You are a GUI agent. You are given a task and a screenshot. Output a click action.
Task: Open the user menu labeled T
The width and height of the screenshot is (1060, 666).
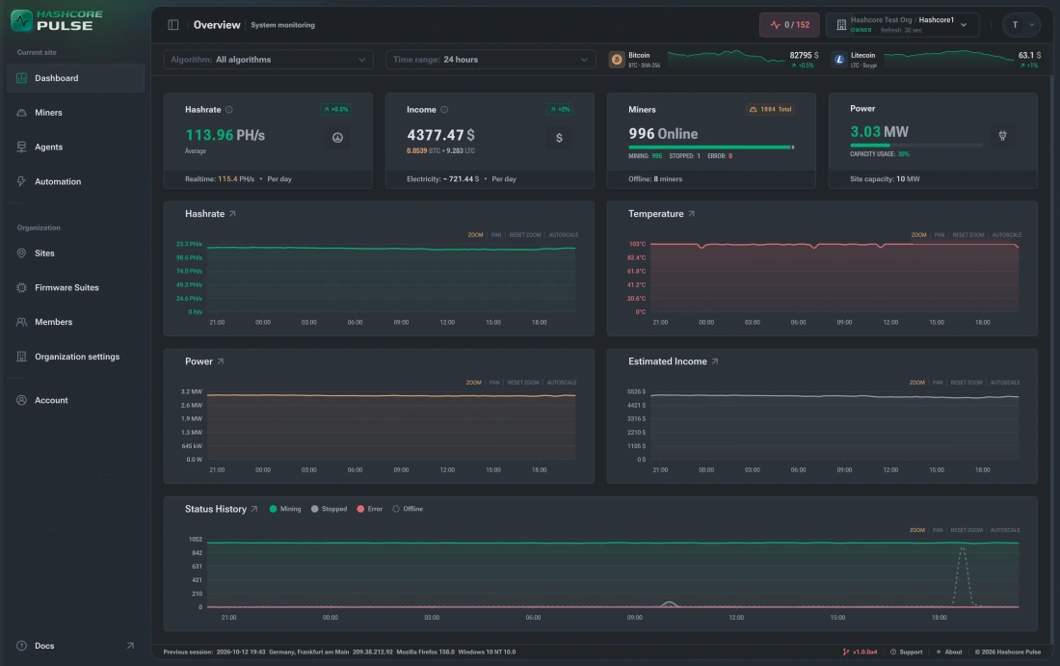coord(1021,25)
